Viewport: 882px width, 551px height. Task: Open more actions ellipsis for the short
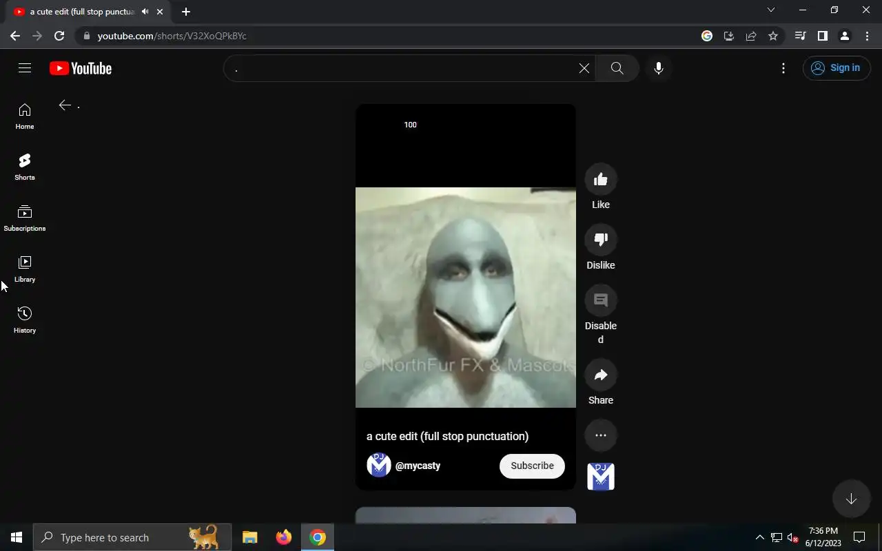point(601,435)
